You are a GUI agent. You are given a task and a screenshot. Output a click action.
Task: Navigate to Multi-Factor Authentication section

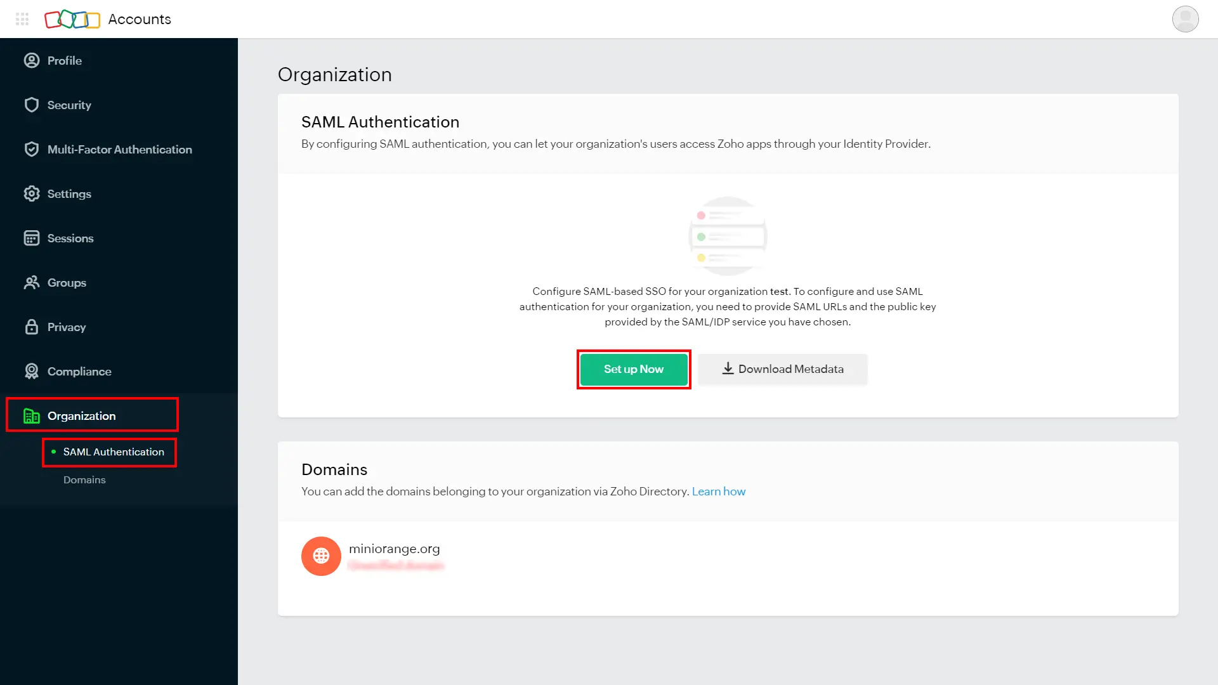pos(120,149)
